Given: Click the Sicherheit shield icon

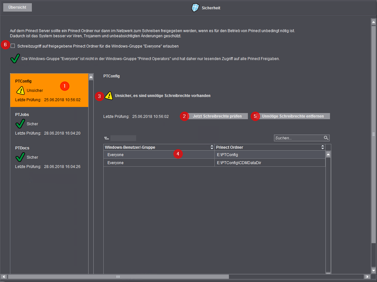Looking at the screenshot, I should (x=195, y=7).
